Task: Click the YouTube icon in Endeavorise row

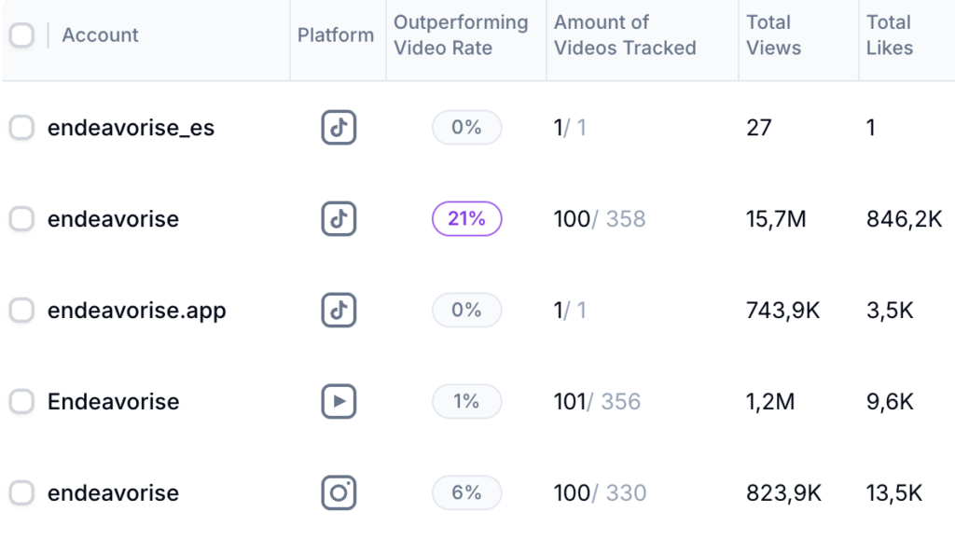Action: 339,402
